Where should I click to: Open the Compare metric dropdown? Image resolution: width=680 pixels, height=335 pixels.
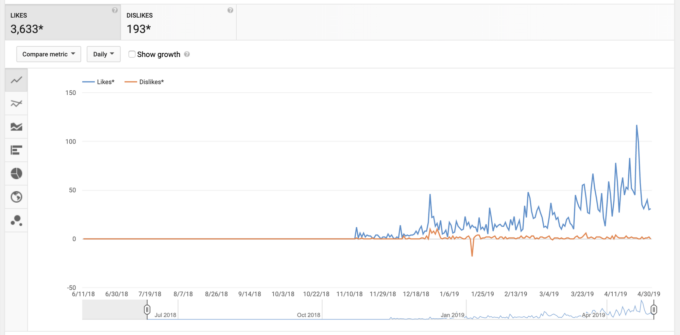(x=49, y=54)
